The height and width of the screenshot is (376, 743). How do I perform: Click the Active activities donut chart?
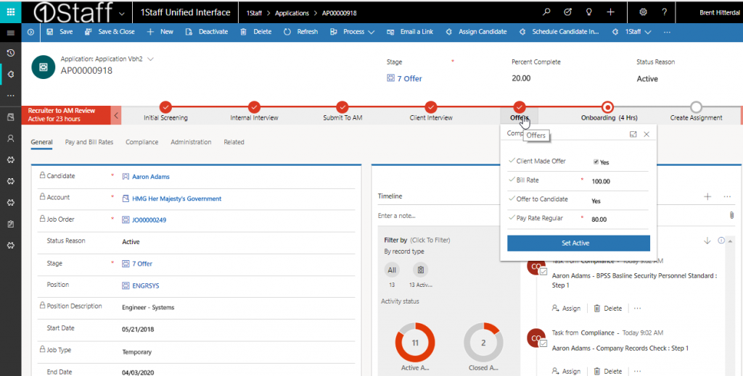pyautogui.click(x=414, y=343)
